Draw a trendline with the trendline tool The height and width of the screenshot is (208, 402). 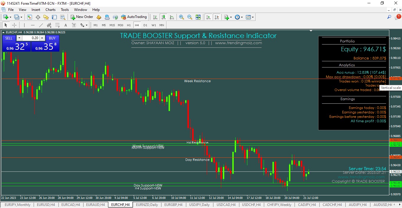tap(41, 25)
